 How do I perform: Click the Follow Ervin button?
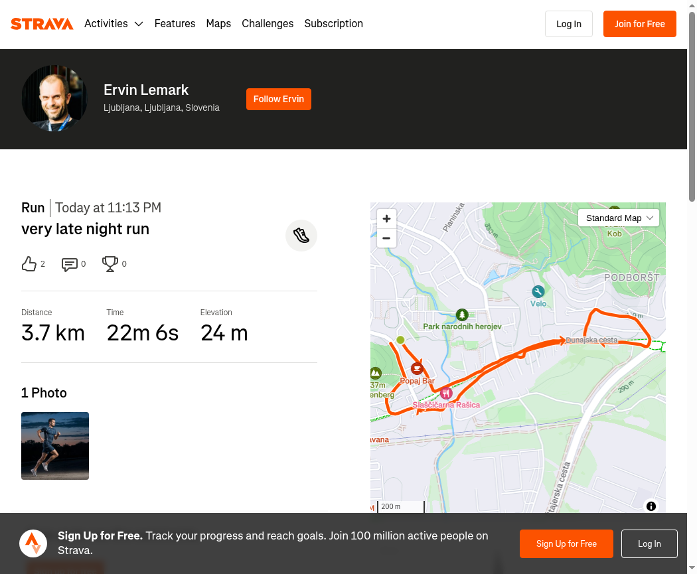pos(279,99)
